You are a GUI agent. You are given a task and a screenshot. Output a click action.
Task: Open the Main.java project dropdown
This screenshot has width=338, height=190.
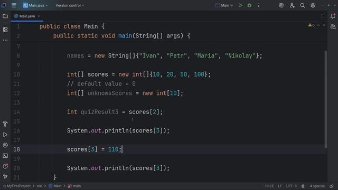click(35, 5)
